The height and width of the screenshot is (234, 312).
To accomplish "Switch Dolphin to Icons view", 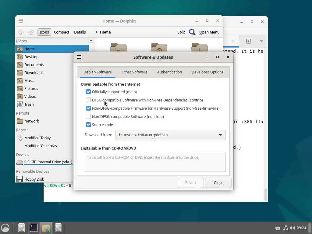I will pyautogui.click(x=44, y=32).
